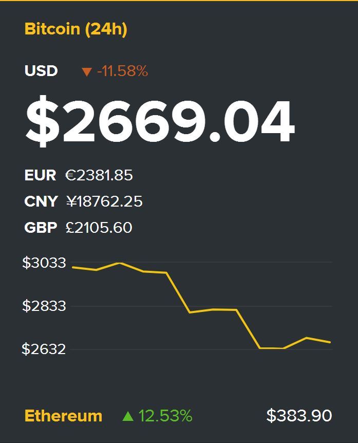Click the red down-triangle next to USD
Viewport: 358px width, 443px height.
coord(86,72)
